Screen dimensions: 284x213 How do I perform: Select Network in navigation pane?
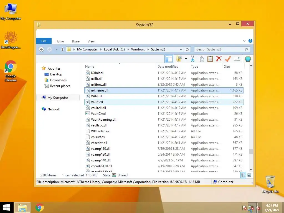(x=54, y=109)
